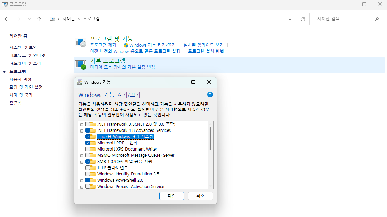Open 접근성 category
The width and height of the screenshot is (387, 217).
16,103
